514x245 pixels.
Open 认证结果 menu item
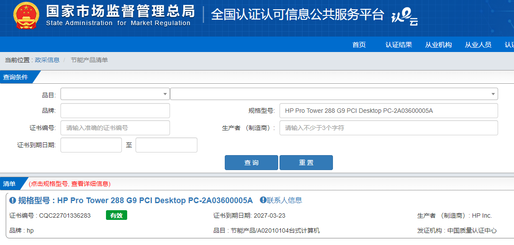tap(399, 45)
